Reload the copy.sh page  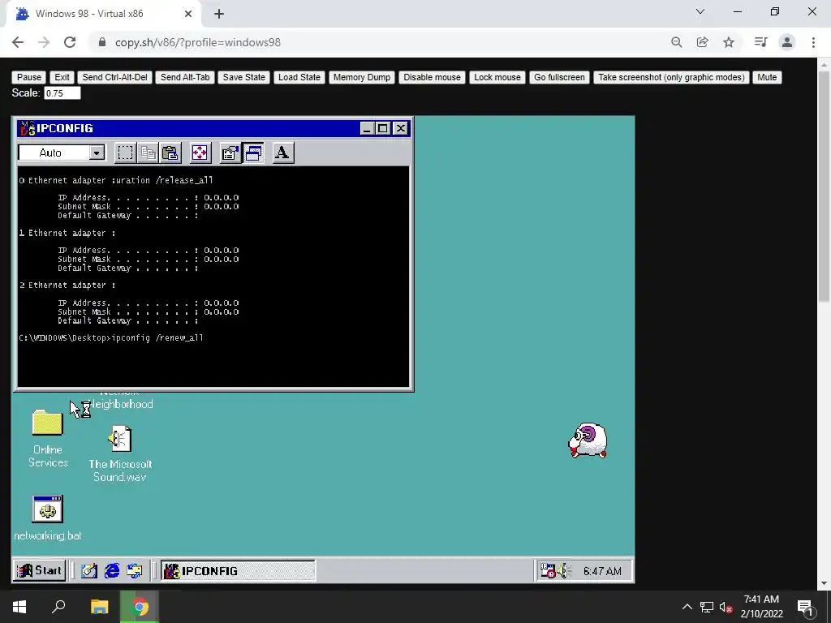click(70, 42)
